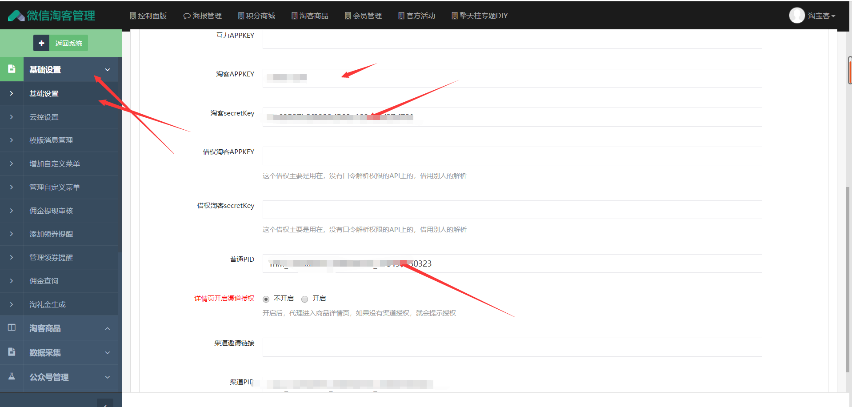Click the 淘客商品 icon in top navigation
Viewport: 852px width, 407px height.
click(x=294, y=15)
